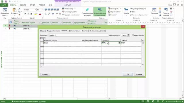This screenshot has width=184, height=103.
Task: Click Справка button in dialog
Action: click(x=45, y=74)
